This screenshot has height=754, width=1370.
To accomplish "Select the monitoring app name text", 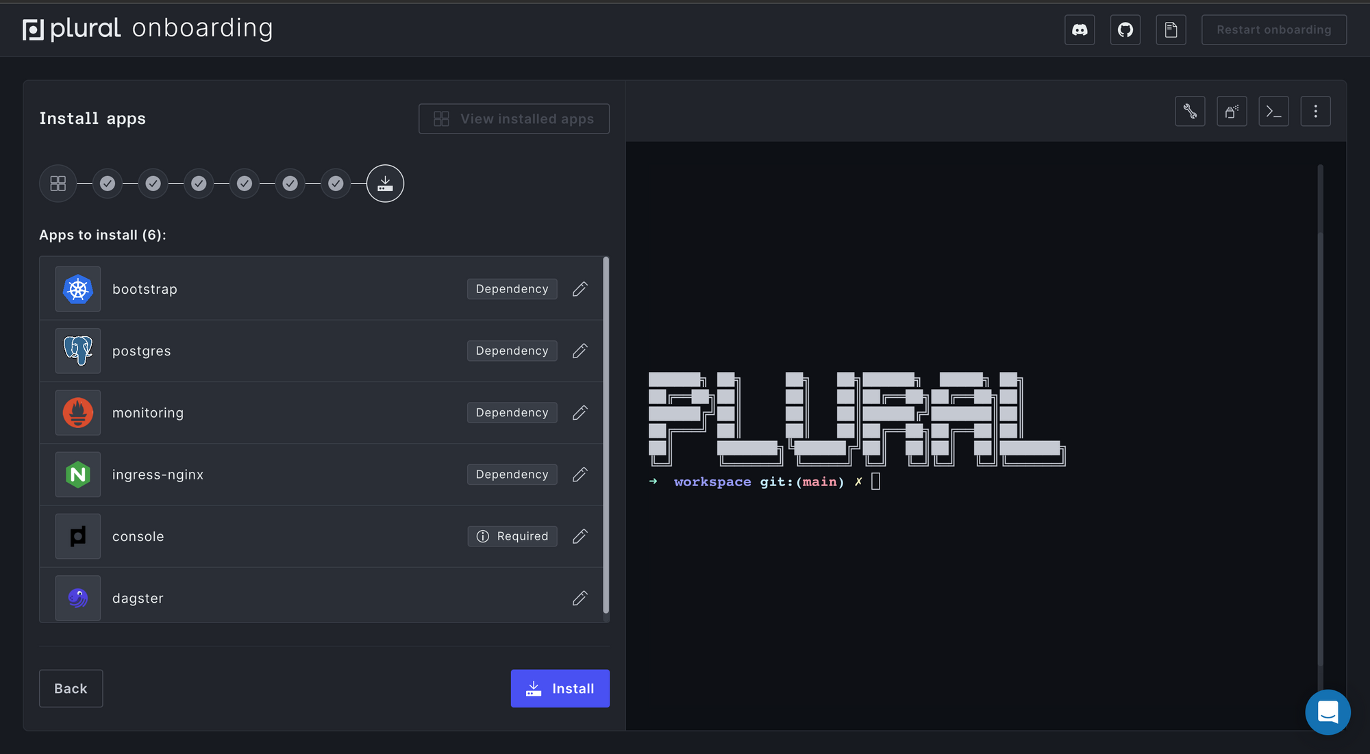I will [x=148, y=414].
